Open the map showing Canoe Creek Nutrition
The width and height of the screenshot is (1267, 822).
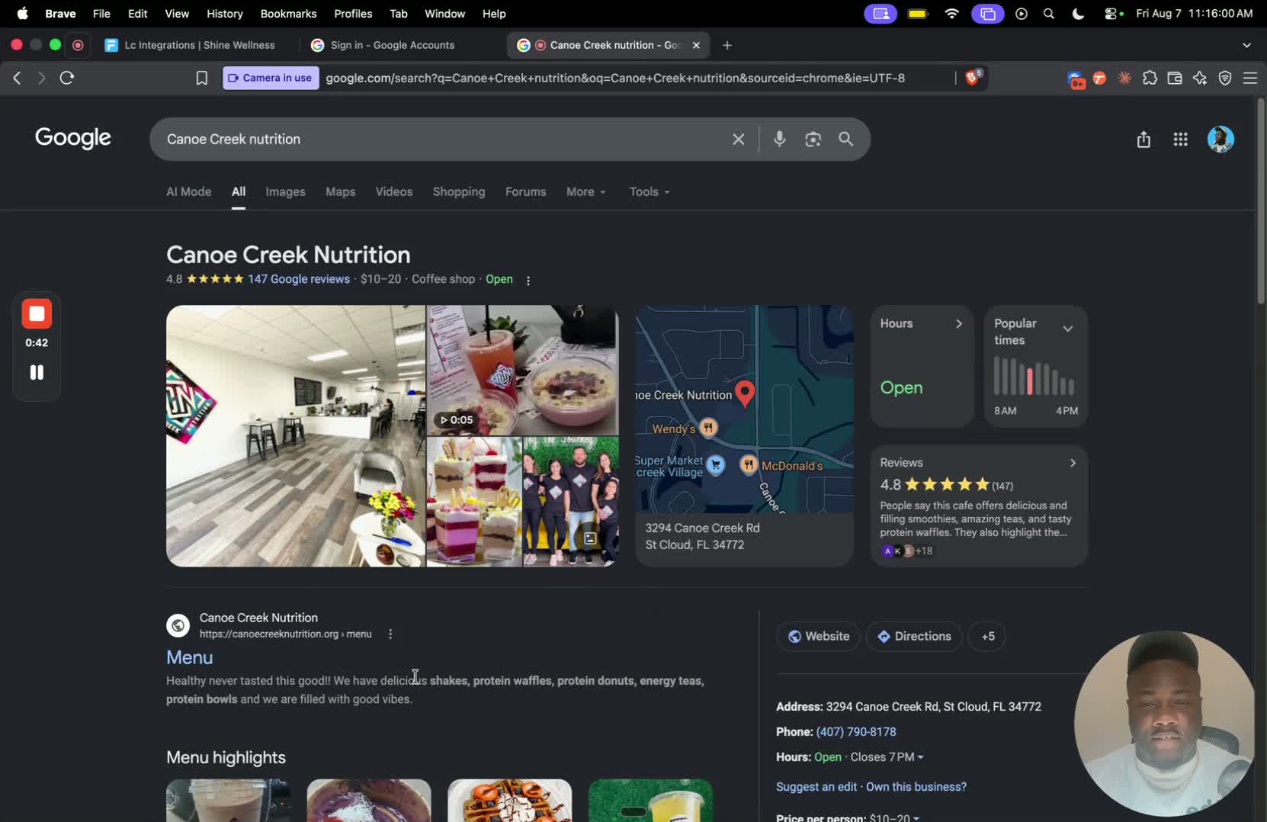(x=744, y=409)
